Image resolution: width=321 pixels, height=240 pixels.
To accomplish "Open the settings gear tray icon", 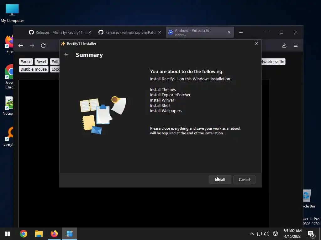I will (276, 234).
